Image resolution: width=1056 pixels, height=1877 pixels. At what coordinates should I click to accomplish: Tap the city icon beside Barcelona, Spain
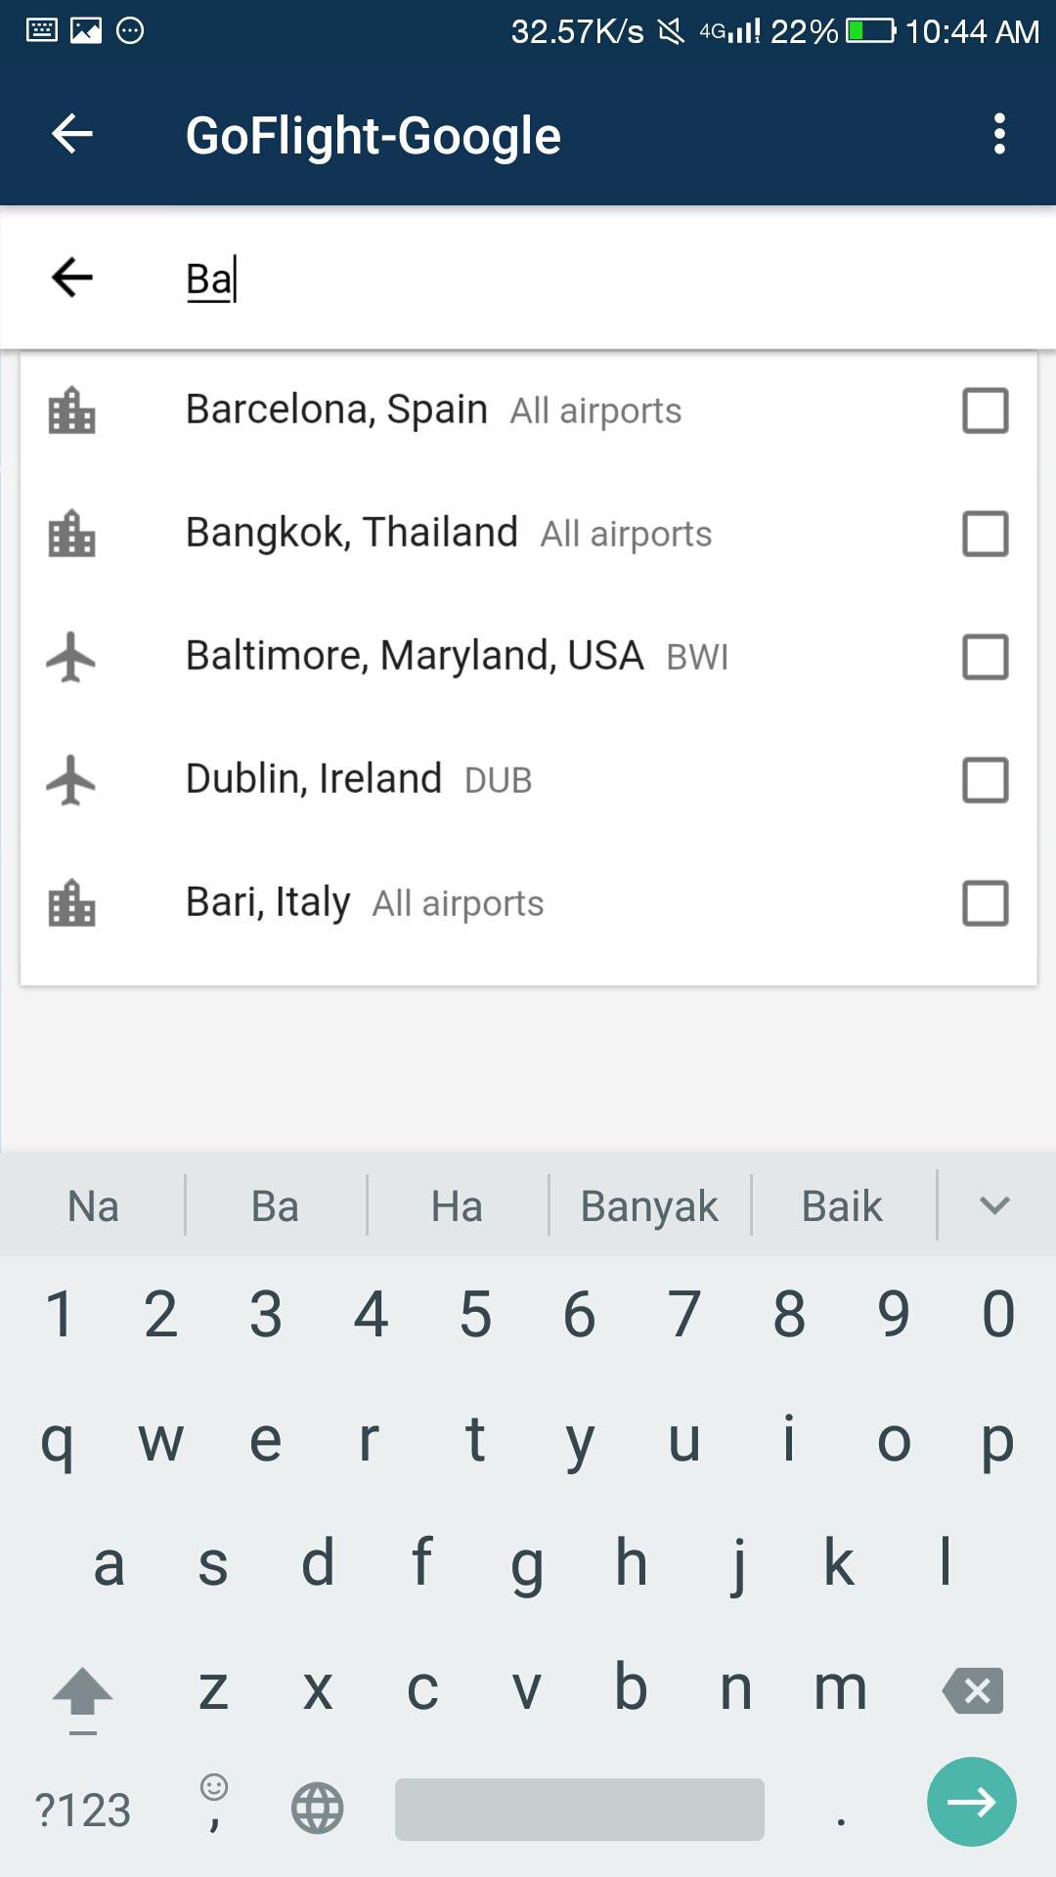pyautogui.click(x=71, y=411)
